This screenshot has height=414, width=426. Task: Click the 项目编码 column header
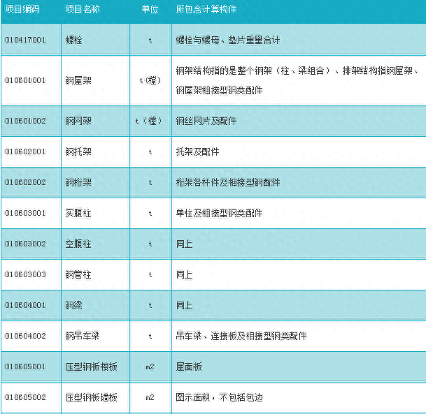click(x=22, y=10)
